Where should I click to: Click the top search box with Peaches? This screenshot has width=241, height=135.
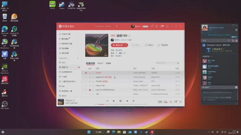coord(104,26)
